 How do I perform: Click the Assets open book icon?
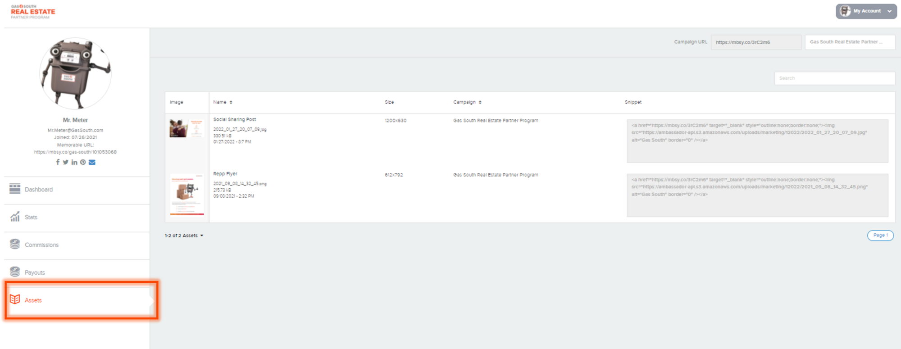click(15, 299)
